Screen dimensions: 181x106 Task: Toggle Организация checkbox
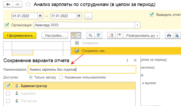(x=7, y=25)
